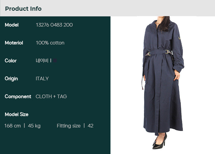
Task: Click the Korean navy color name
Action: pos(42,60)
